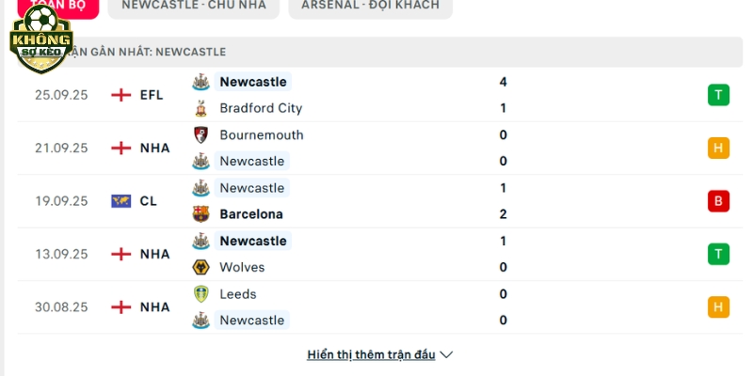The height and width of the screenshot is (376, 753).
Task: Select the Toàn Bộ tab
Action: click(58, 7)
